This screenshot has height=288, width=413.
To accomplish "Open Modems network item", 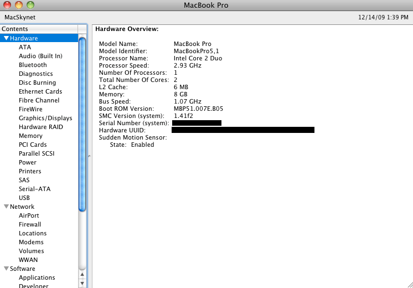I will click(31, 242).
